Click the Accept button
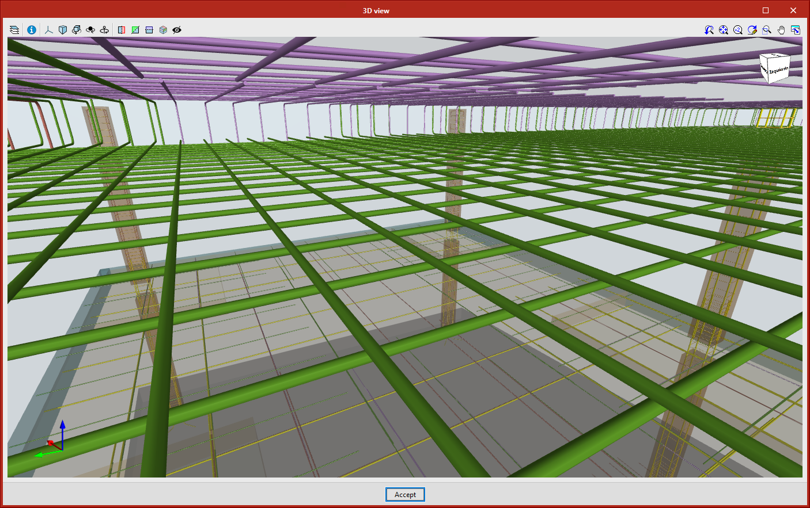The height and width of the screenshot is (508, 810). [405, 495]
